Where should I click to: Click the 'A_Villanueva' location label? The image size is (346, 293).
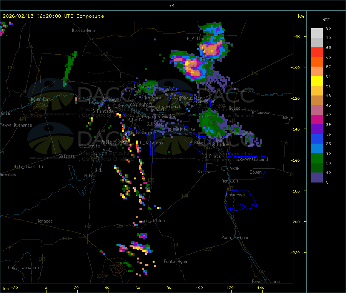pyautogui.click(x=200, y=39)
